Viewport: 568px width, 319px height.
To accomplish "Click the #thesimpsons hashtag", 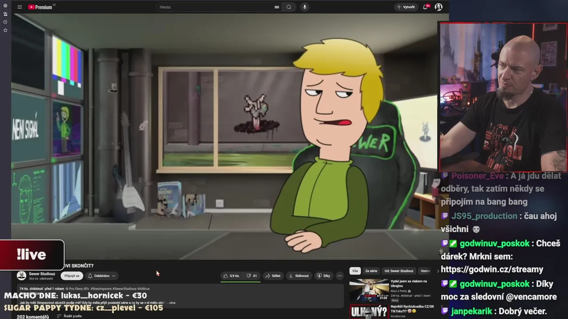I will (101, 288).
